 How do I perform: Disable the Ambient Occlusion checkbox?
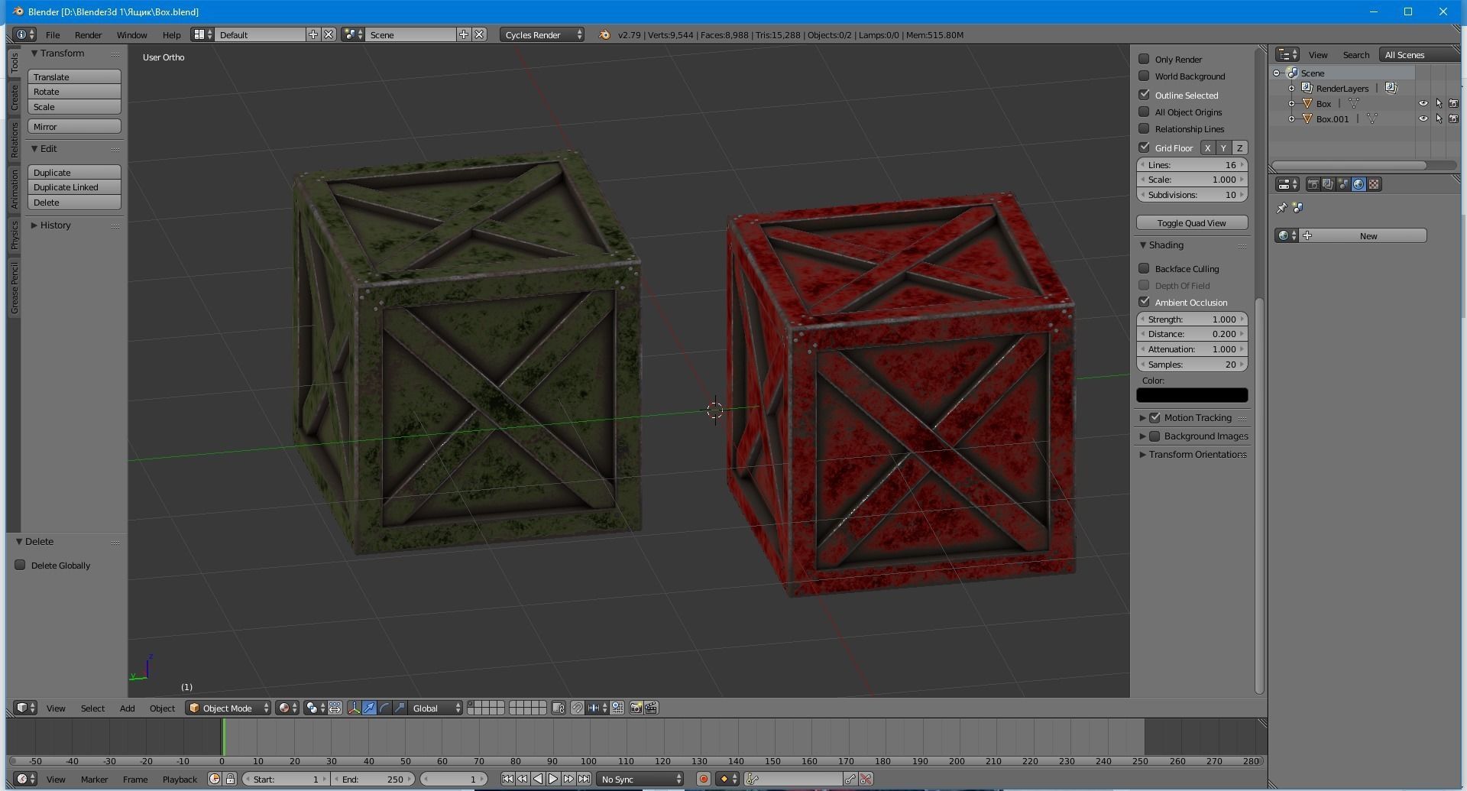[1144, 302]
